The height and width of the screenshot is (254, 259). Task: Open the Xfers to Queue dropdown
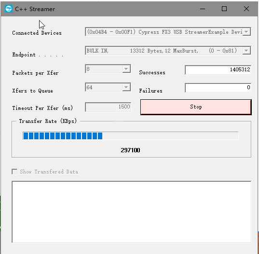(126, 87)
